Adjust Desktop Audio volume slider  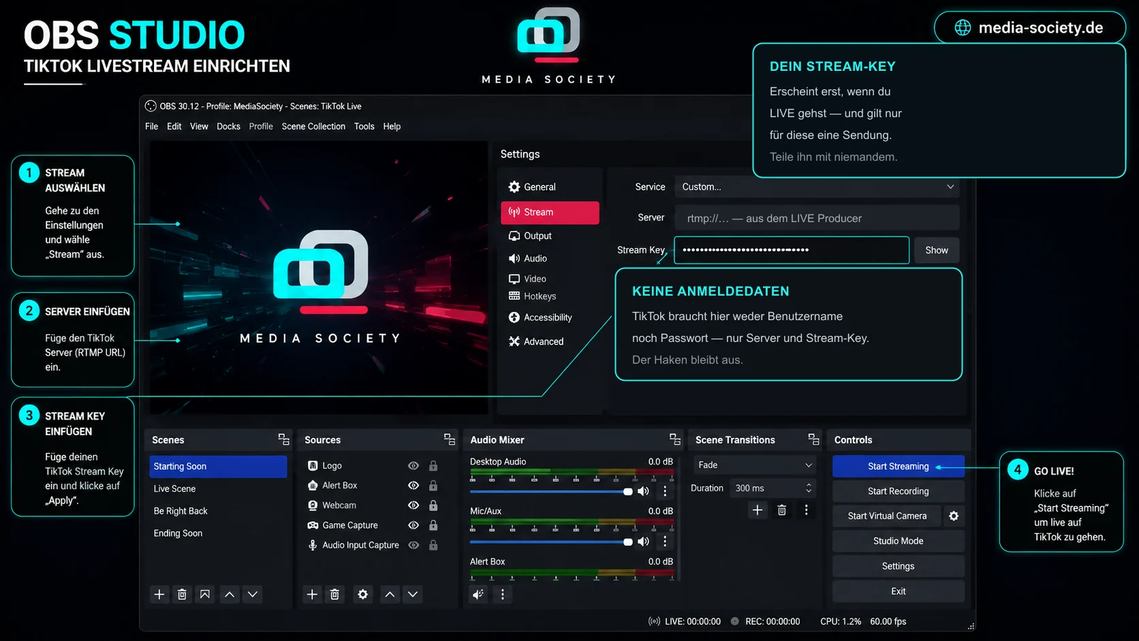coord(551,491)
